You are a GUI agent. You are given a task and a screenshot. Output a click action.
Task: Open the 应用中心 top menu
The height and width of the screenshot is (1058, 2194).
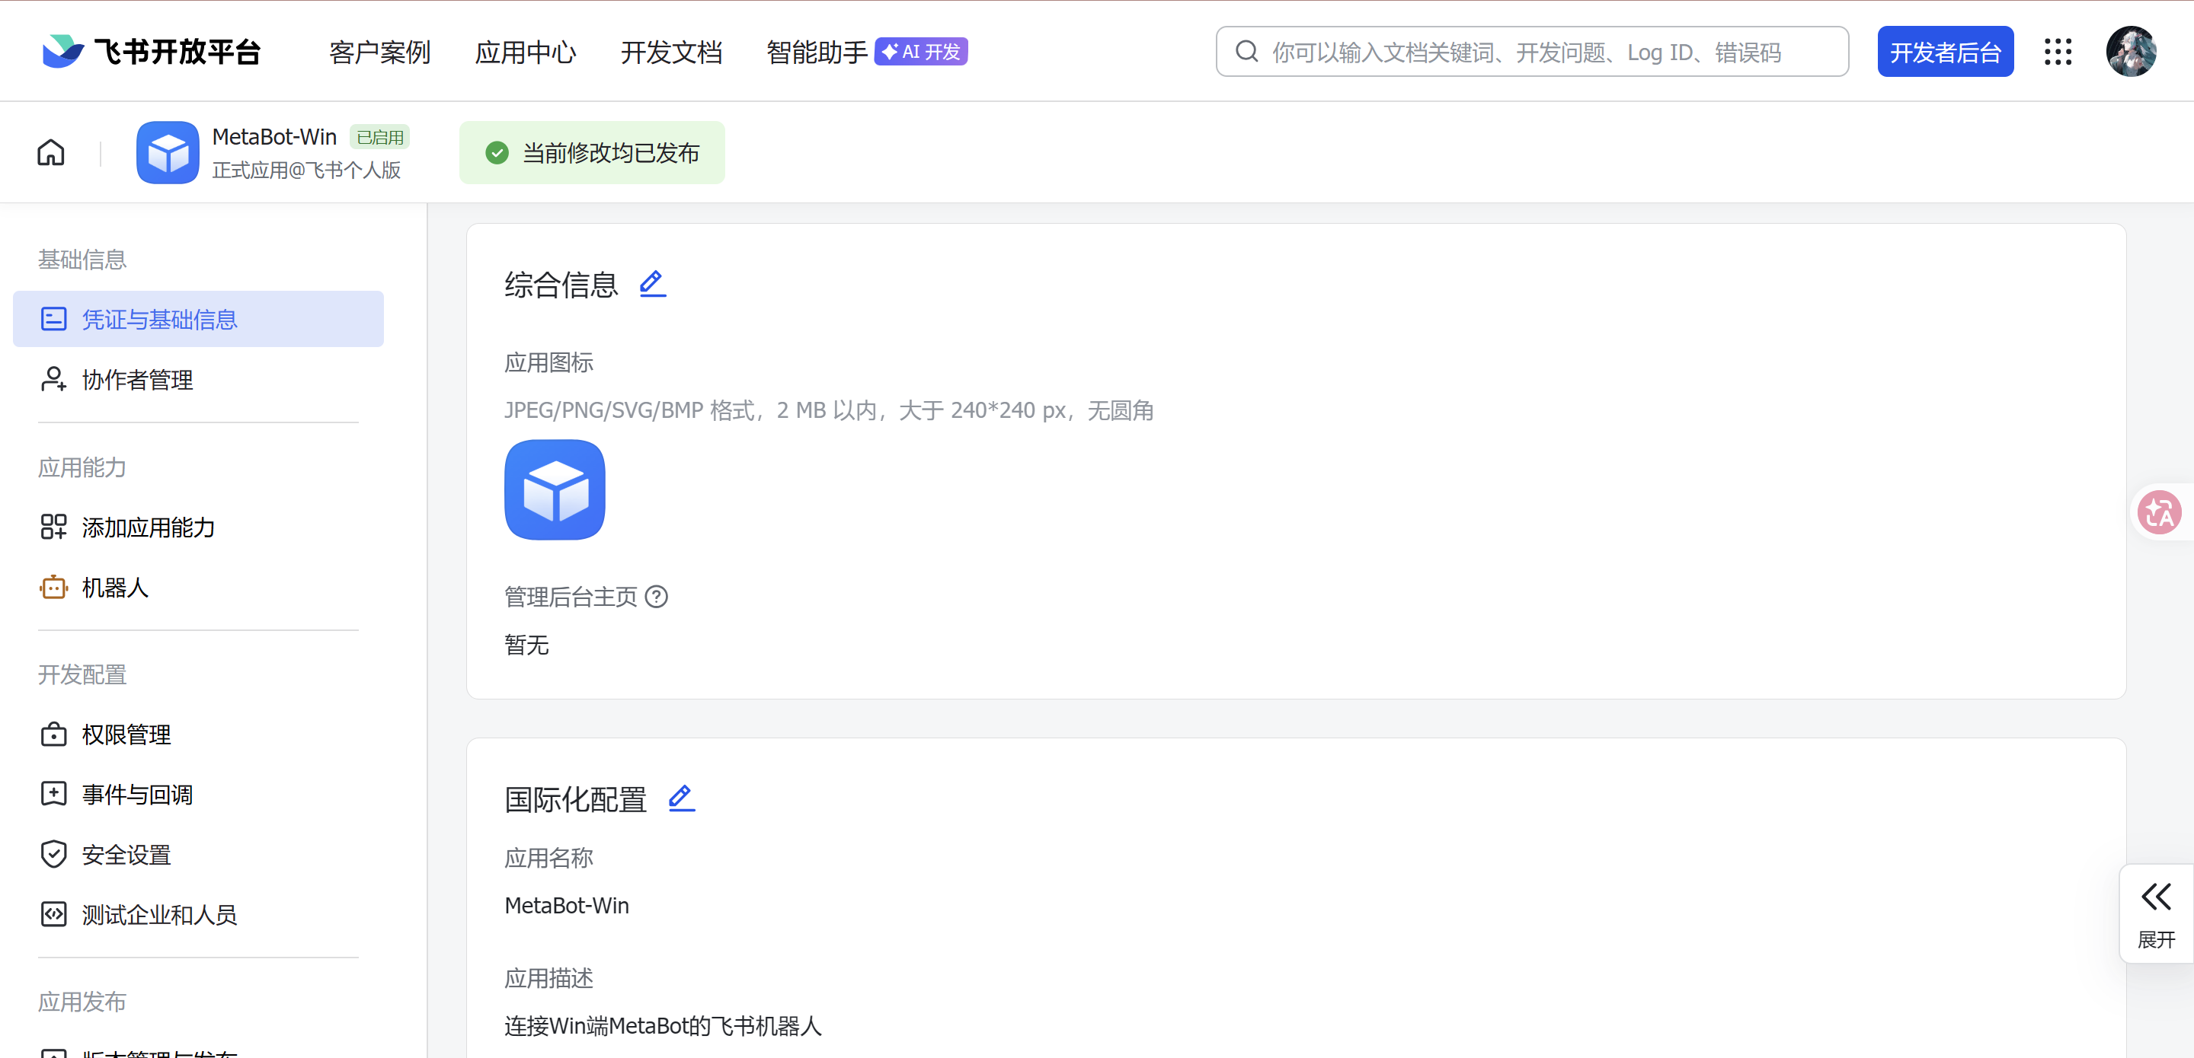point(526,52)
